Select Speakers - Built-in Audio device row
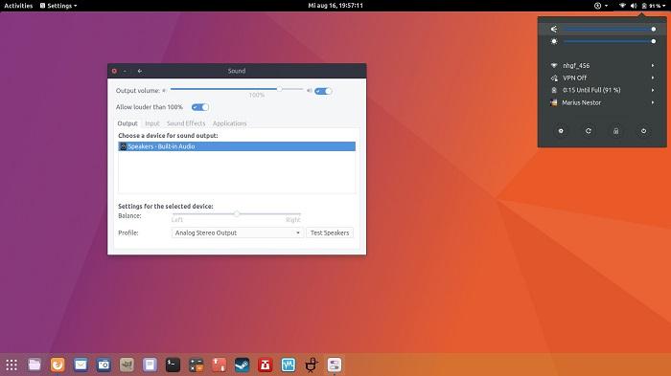 (237, 146)
